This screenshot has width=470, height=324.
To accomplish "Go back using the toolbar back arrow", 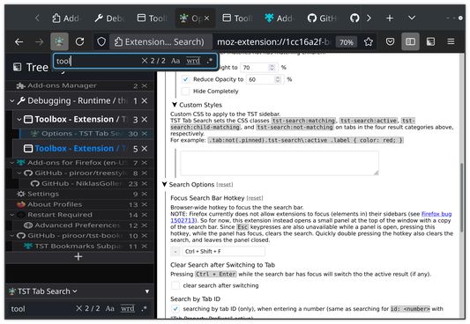I will 19,42.
